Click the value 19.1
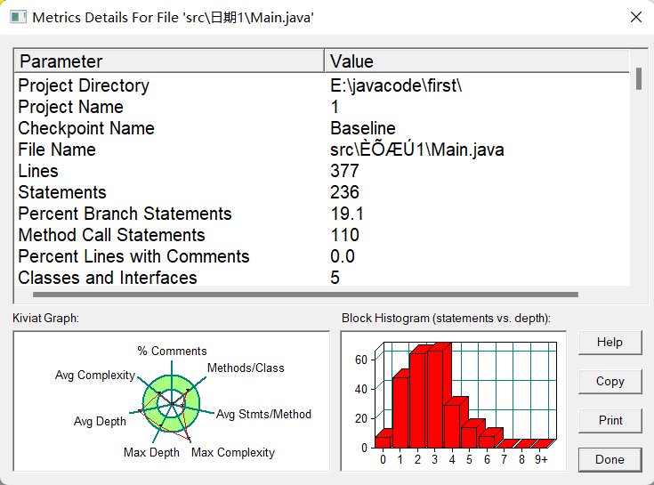Viewport: 654px width, 485px height. [347, 214]
